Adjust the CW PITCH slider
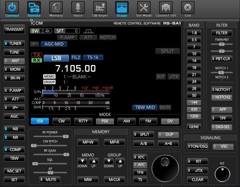Image resolution: width=240 pixels, height=187 pixels. click(x=34, y=146)
